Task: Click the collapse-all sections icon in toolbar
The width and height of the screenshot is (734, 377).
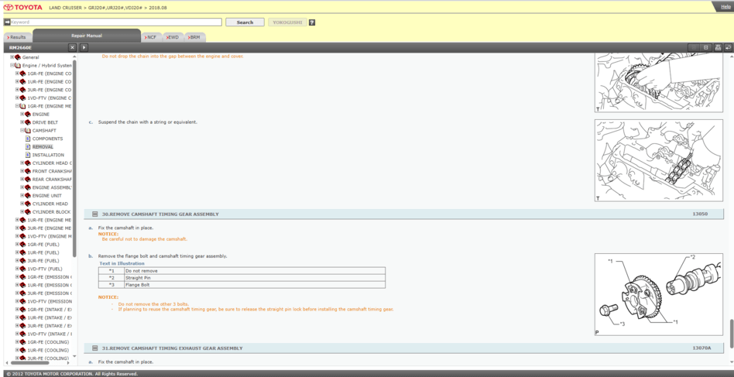Action: (x=705, y=47)
